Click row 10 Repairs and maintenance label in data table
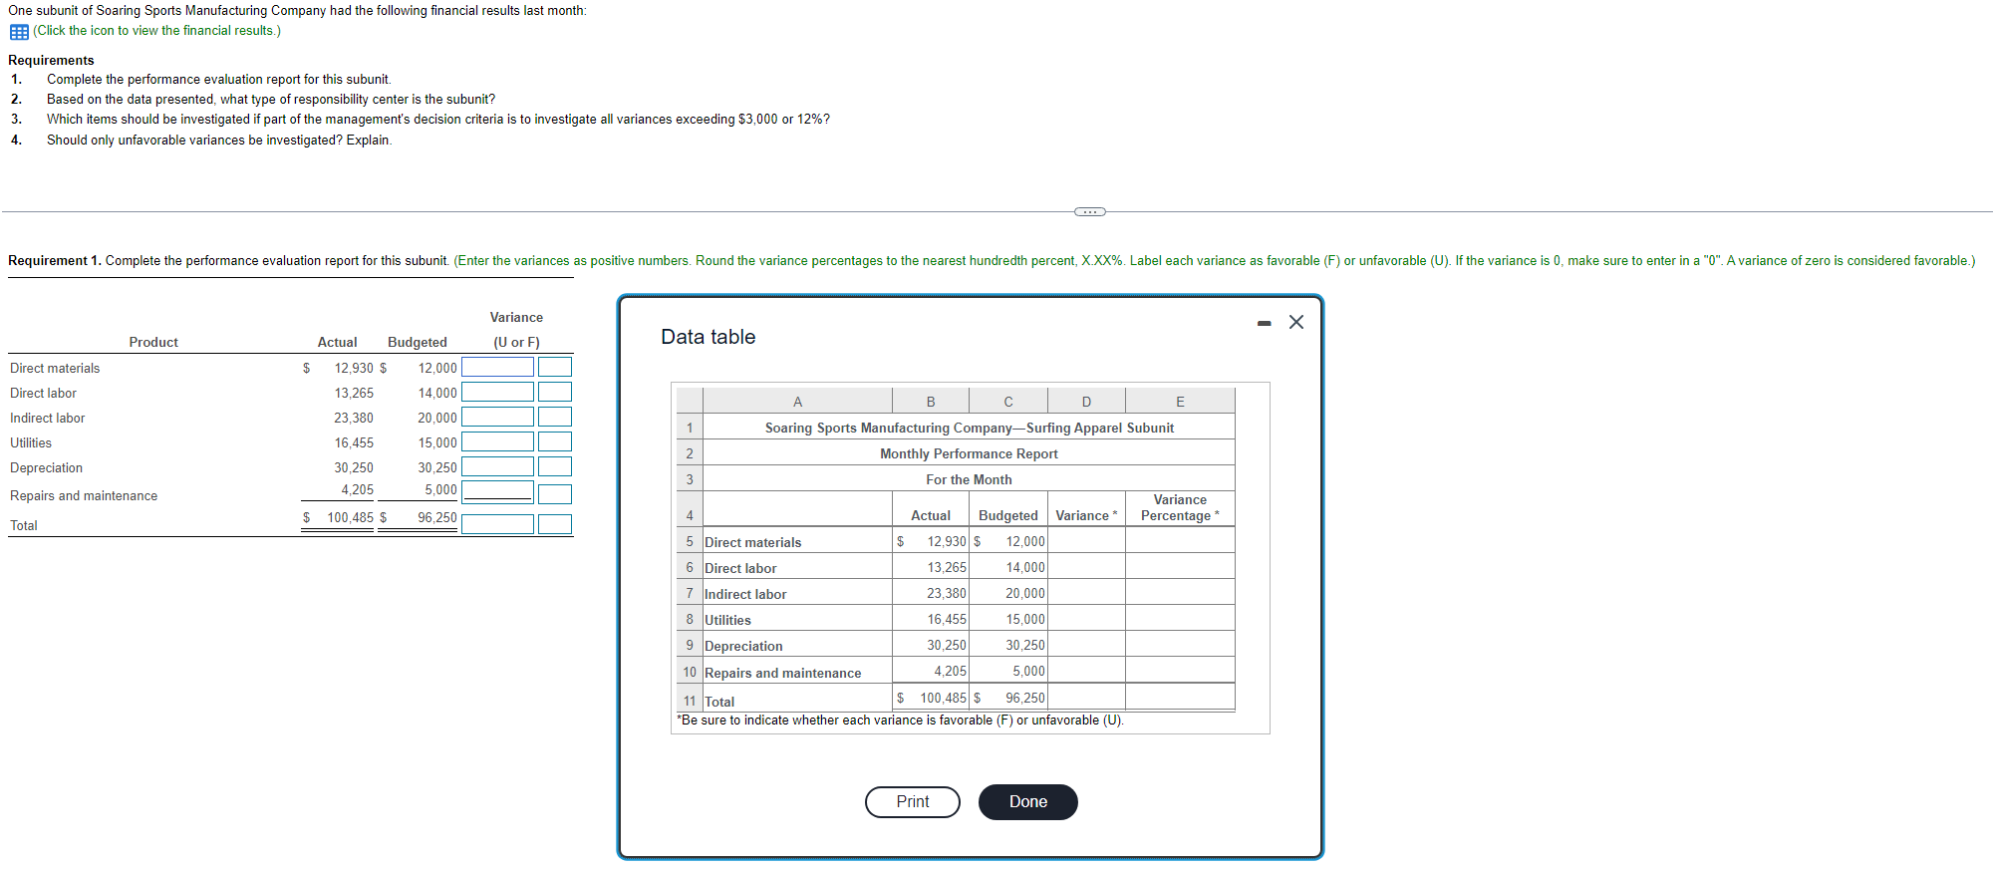Screen dimensions: 1993x870 [x=783, y=673]
